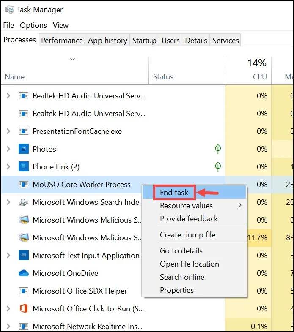
Task: Click the Microsoft Text Input Application icon
Action: click(x=24, y=256)
